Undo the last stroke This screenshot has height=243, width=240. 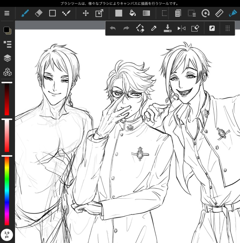(x=113, y=28)
